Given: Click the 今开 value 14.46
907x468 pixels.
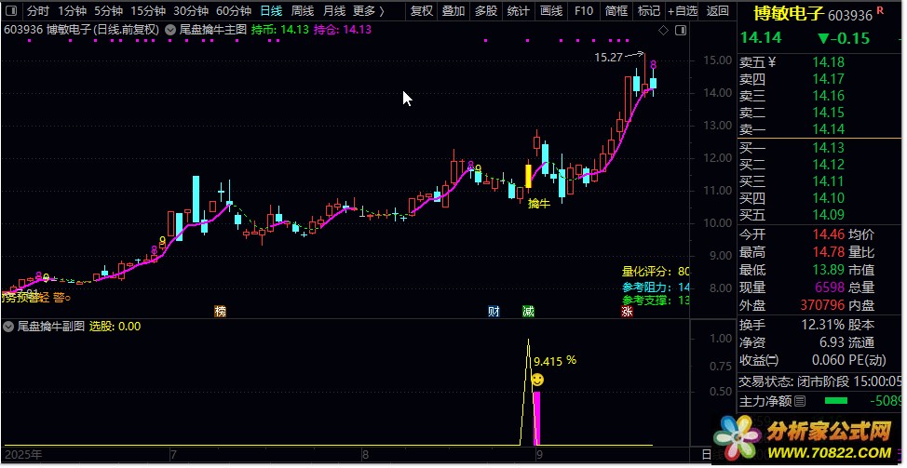Looking at the screenshot, I should pos(829,234).
